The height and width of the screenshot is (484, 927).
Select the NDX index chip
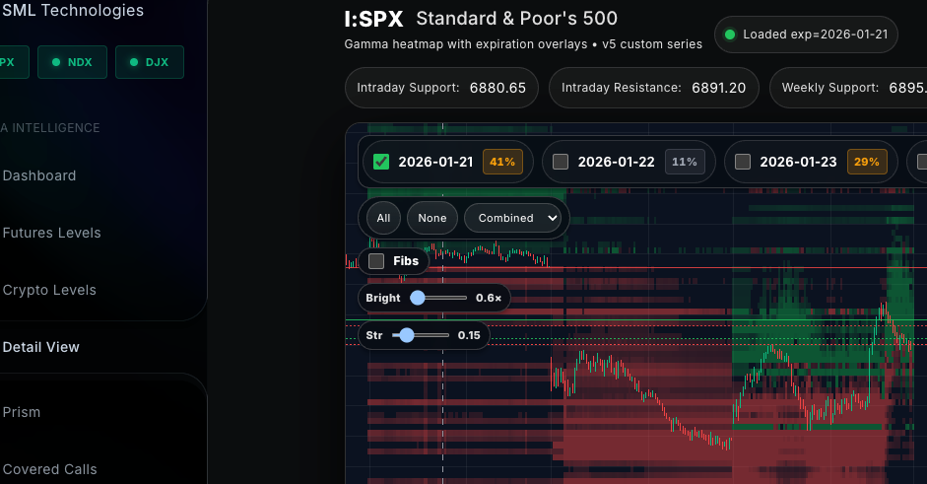[x=72, y=62]
